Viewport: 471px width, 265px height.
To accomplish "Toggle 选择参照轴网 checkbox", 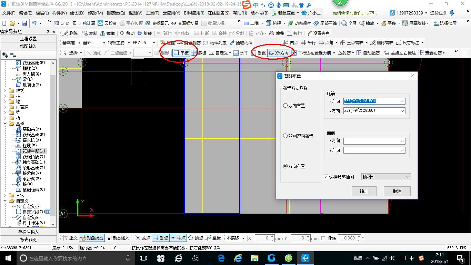I will tap(326, 177).
